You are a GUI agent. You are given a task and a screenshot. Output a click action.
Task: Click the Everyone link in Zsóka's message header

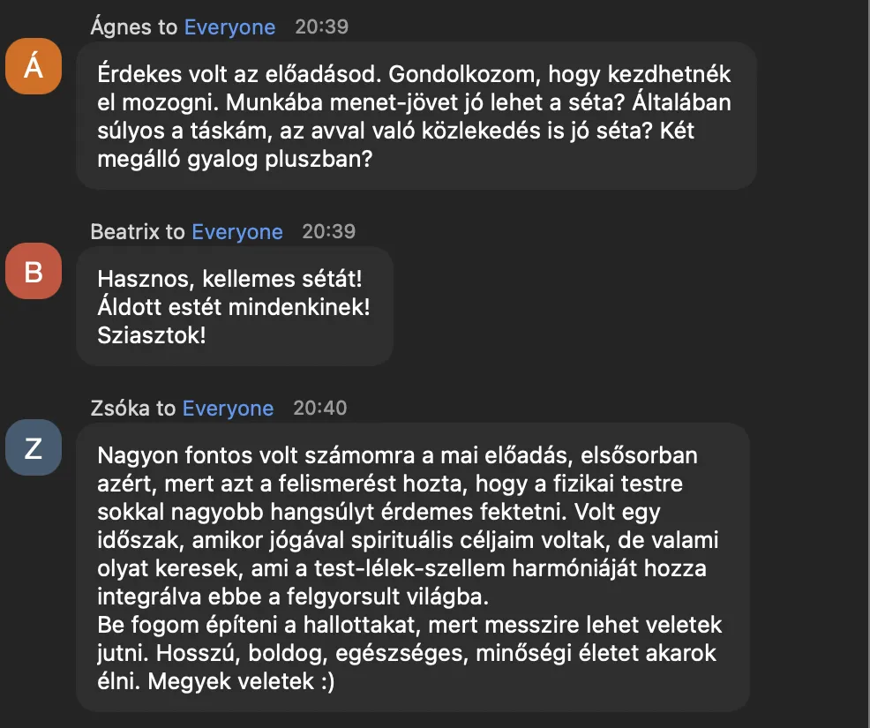[x=228, y=409]
